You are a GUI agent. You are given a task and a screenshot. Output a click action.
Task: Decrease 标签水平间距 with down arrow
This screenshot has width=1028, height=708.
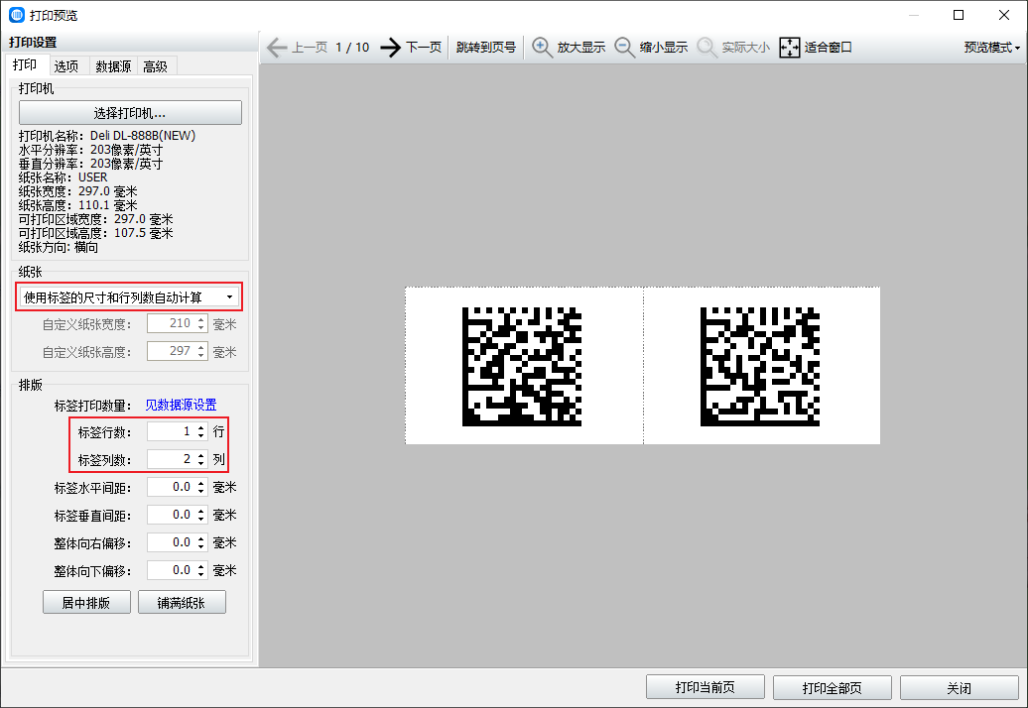[x=201, y=492]
